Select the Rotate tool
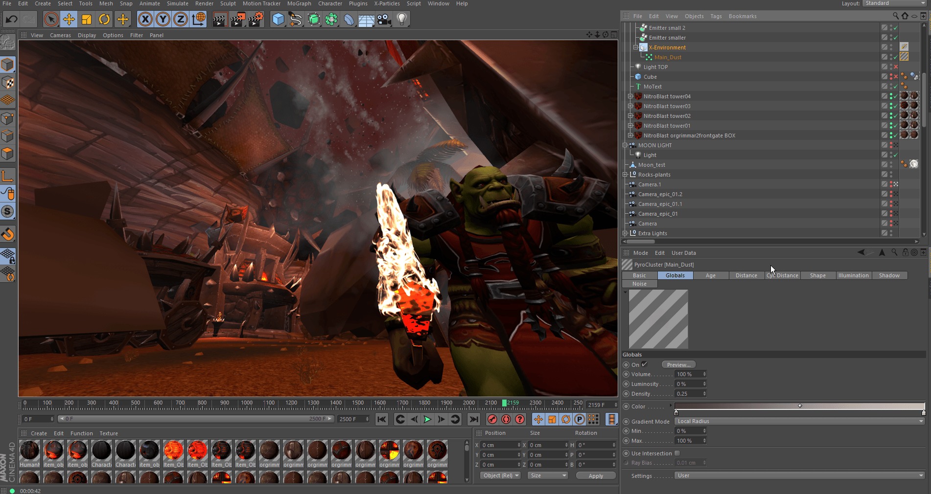The height and width of the screenshot is (494, 931). [x=104, y=20]
